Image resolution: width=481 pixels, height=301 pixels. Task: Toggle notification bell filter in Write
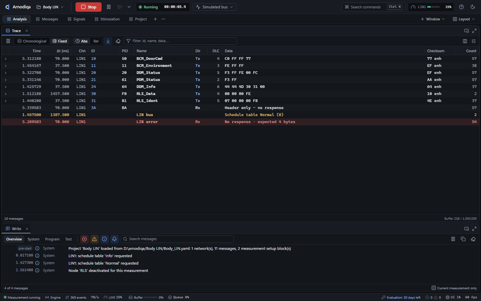tap(115, 239)
